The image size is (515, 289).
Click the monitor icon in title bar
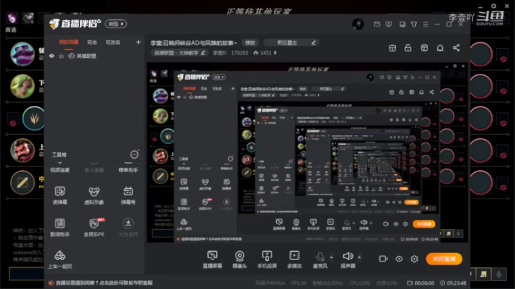[x=389, y=24]
